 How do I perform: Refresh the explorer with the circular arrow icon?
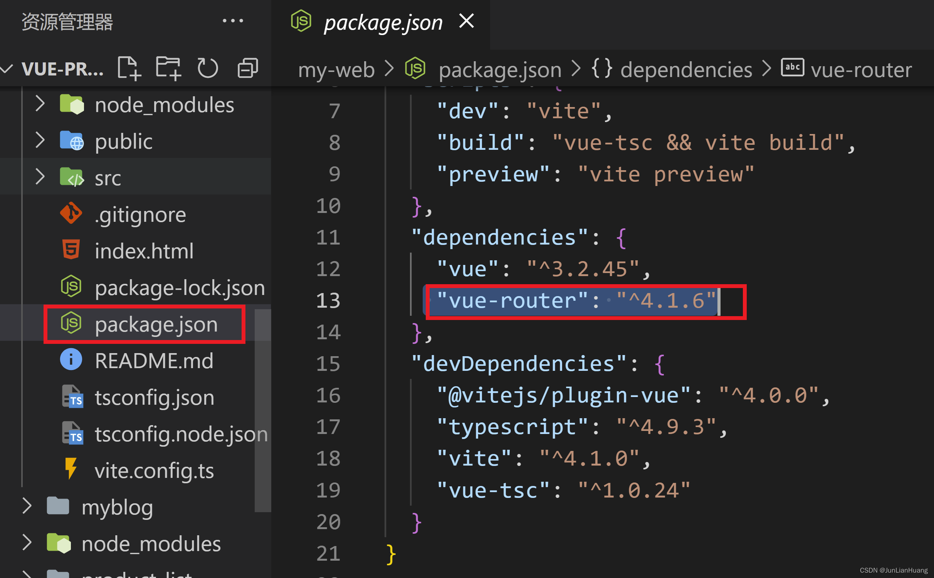point(208,69)
